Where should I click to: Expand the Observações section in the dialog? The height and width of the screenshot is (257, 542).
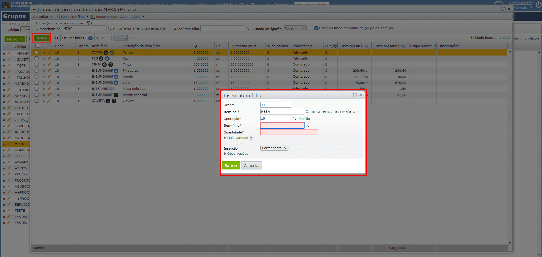[237, 154]
